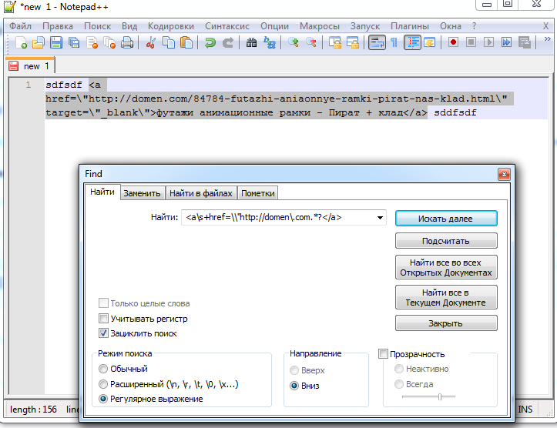
Task: Toggle word wrap in toolbar
Action: point(377,43)
